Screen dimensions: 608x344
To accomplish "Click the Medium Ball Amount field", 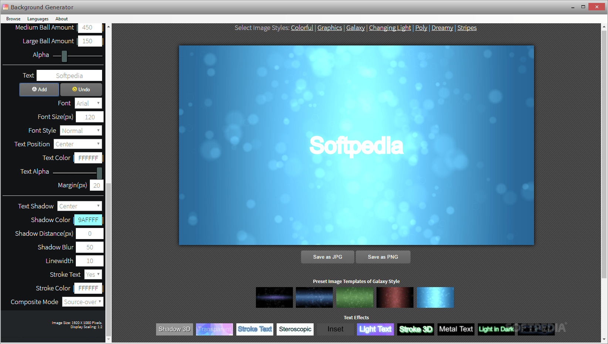I will [90, 28].
